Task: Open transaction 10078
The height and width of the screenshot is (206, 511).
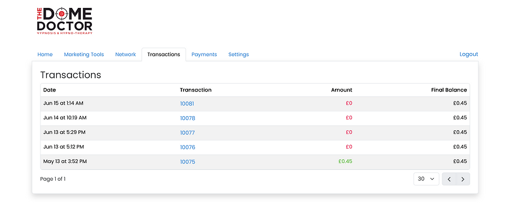Action: coord(188,118)
